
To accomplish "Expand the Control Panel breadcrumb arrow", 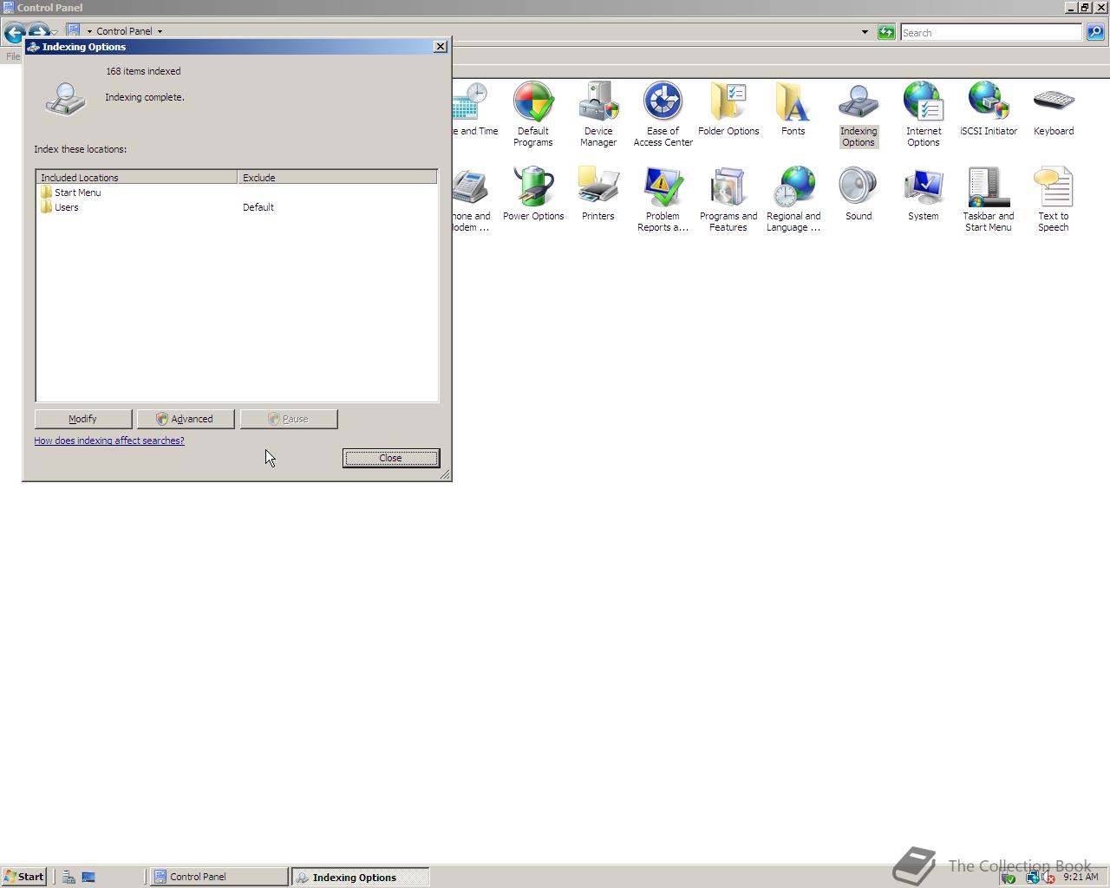I will 160,31.
